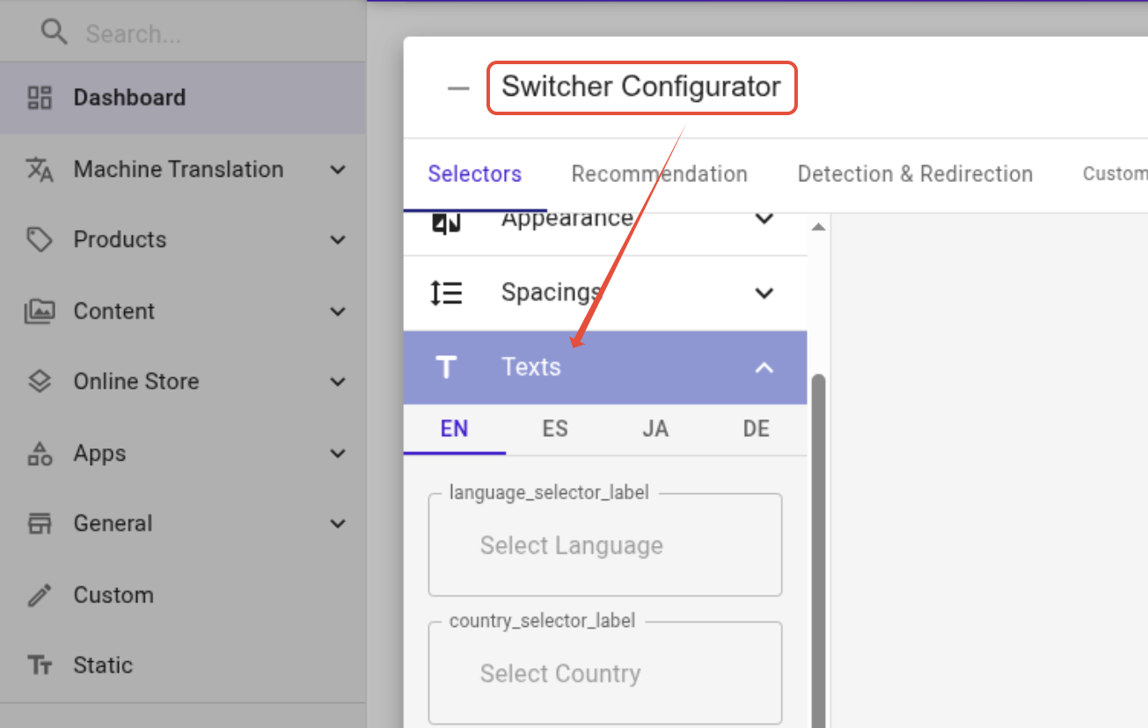
Task: Open the Static sidebar item
Action: [x=103, y=666]
